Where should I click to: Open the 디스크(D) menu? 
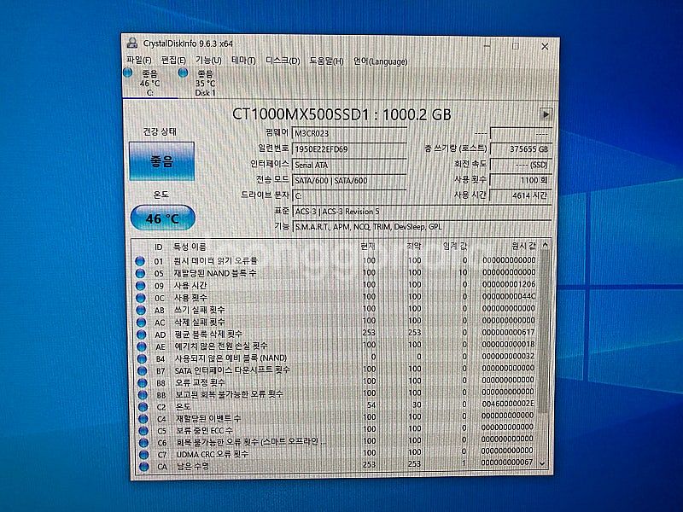283,61
